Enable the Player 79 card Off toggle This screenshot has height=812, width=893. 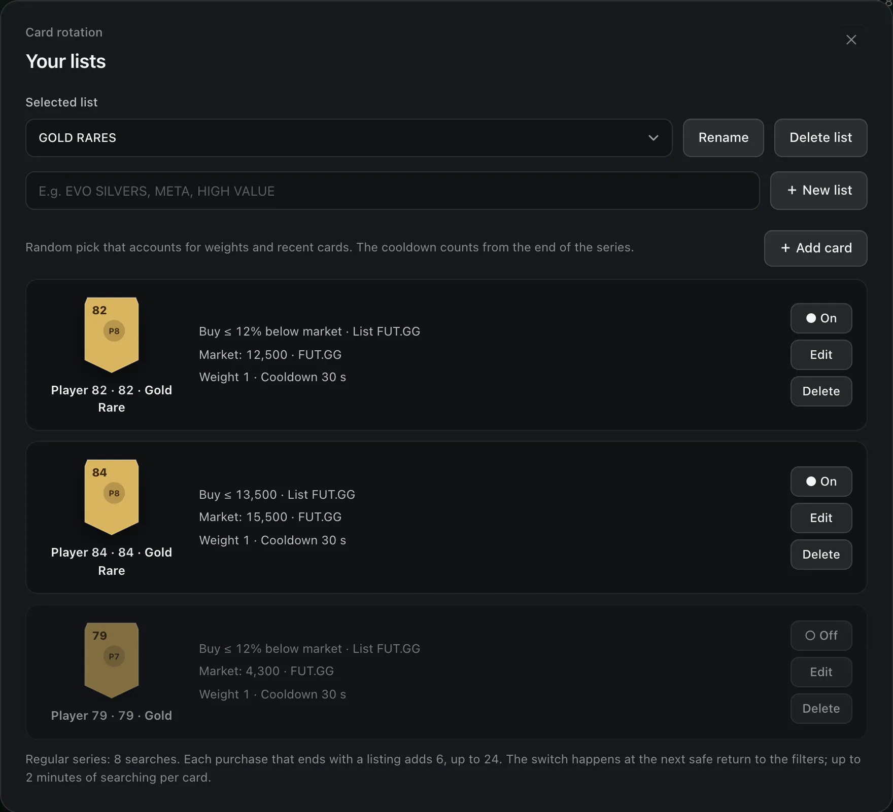(821, 636)
